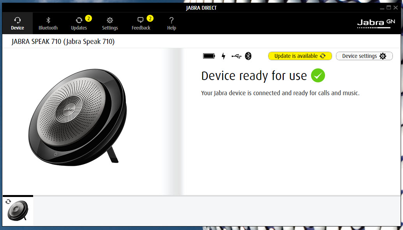Viewport: 403px width, 230px height.
Task: Open Device settings
Action: click(x=364, y=56)
